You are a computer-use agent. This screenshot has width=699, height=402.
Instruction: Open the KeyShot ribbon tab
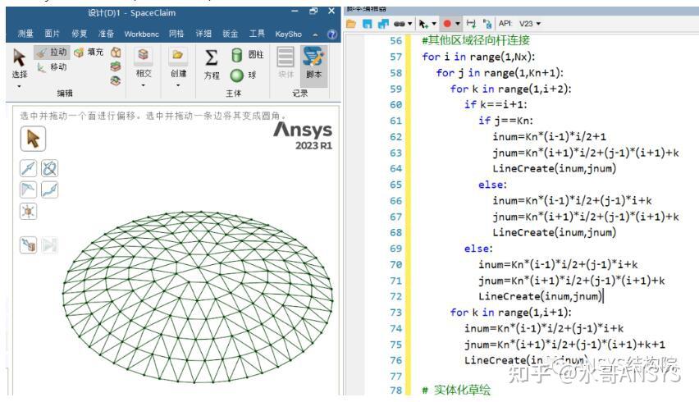tap(289, 34)
